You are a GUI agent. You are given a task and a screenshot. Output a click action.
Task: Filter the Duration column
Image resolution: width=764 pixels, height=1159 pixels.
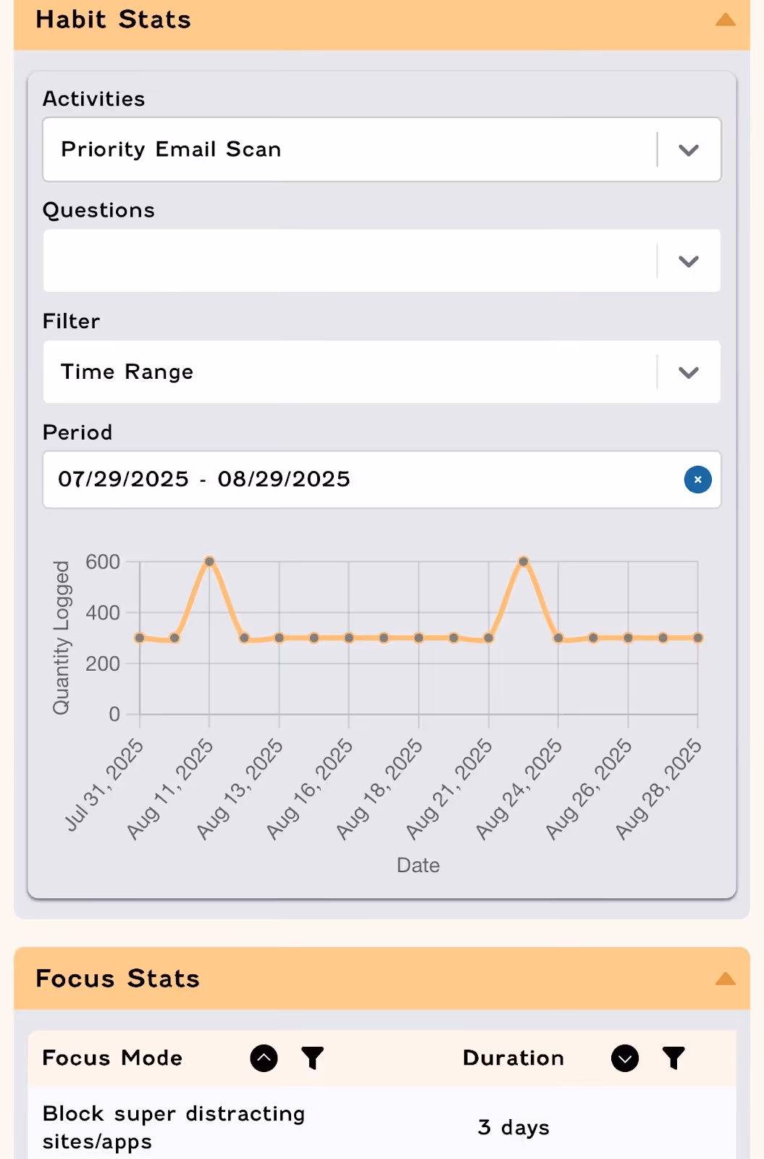coord(673,1058)
